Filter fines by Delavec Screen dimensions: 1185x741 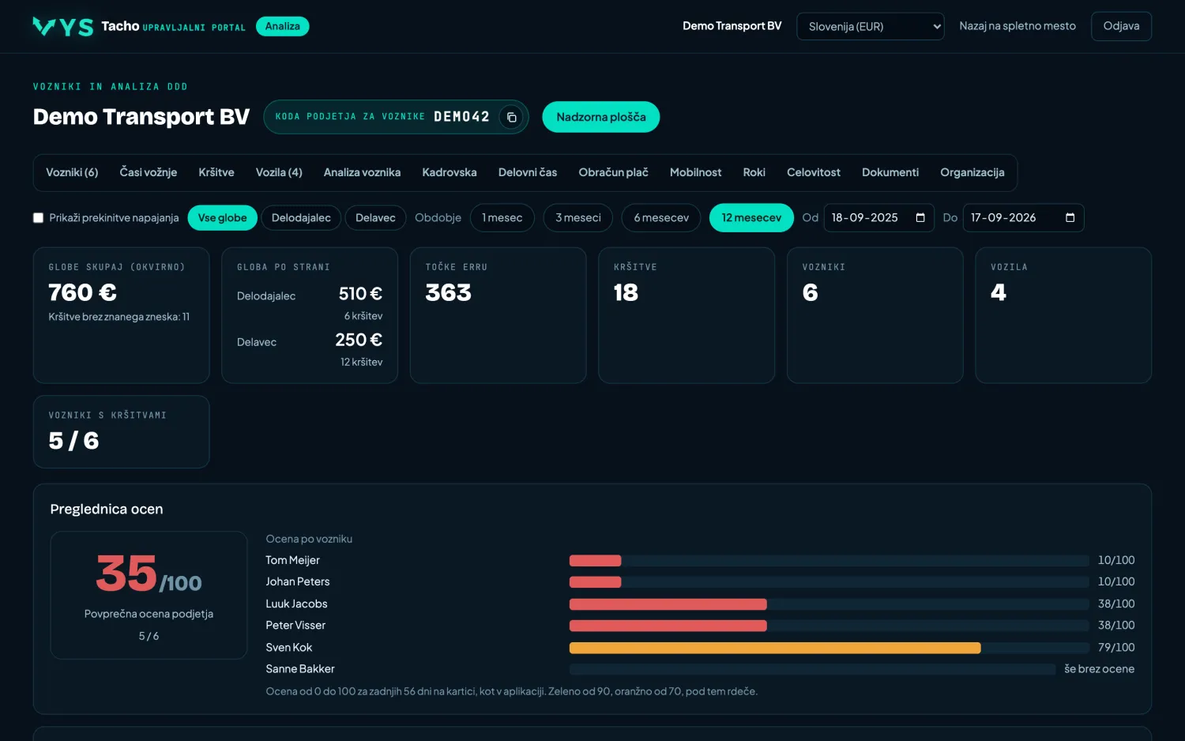point(375,217)
